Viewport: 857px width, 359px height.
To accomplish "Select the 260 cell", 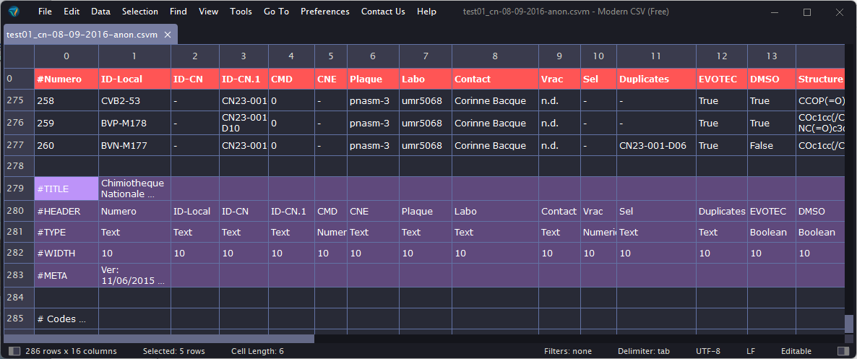I will point(66,145).
